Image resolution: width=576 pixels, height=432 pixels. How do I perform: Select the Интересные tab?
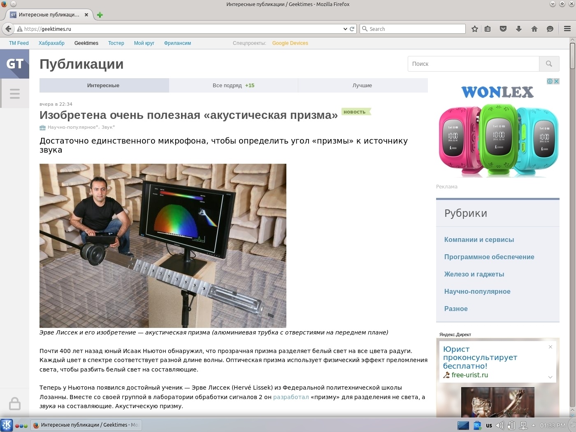click(103, 86)
